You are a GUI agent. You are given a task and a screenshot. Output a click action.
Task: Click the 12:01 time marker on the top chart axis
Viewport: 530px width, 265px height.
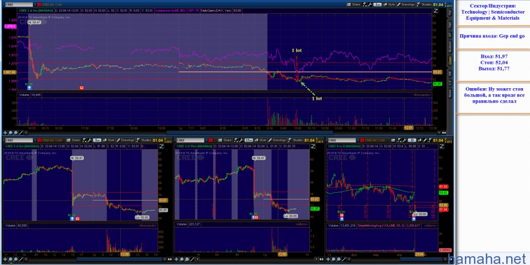[x=409, y=128]
